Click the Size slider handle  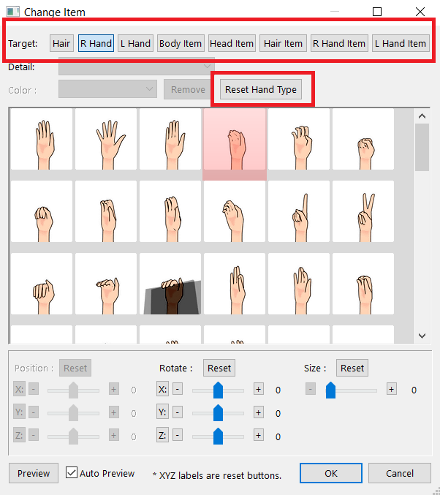pos(330,390)
